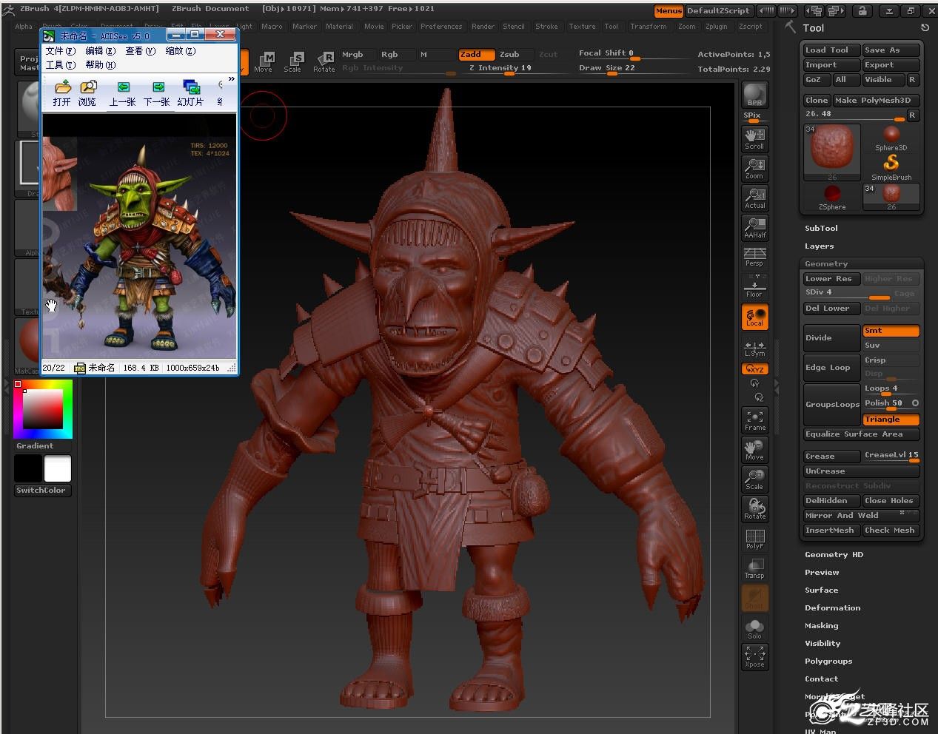The image size is (938, 734).
Task: Click the L.Sym local symmetry icon
Action: (754, 348)
